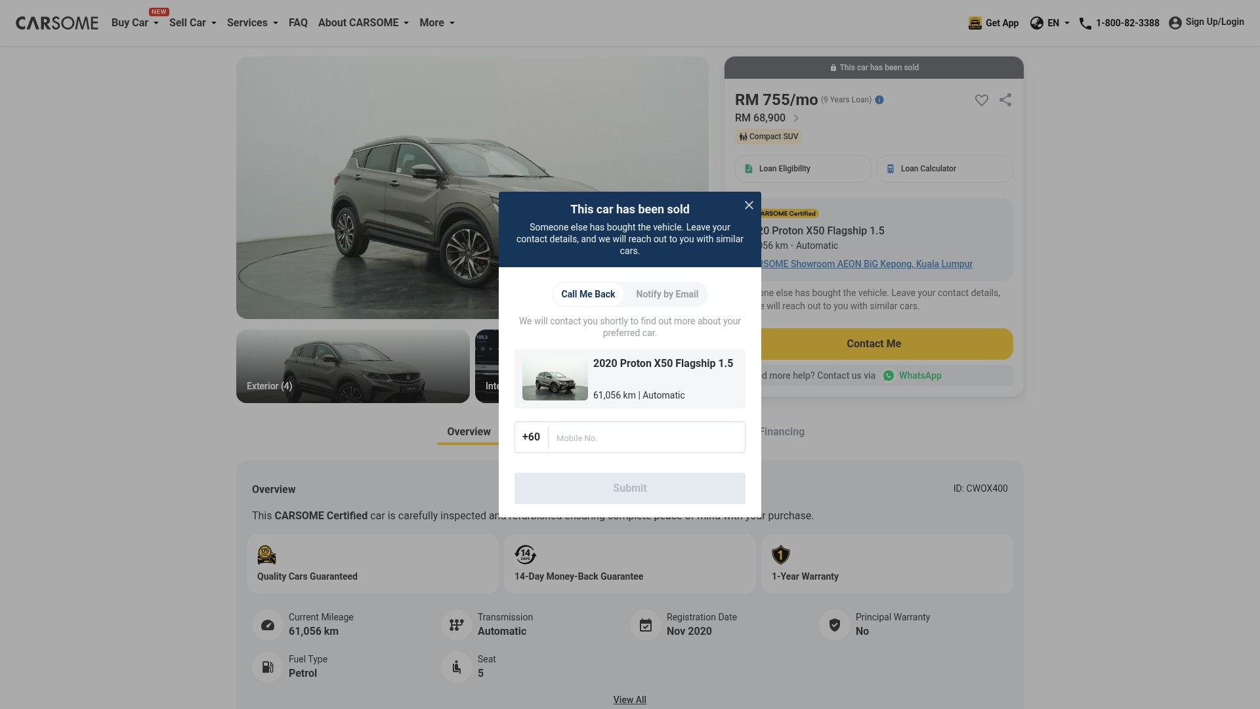Click the car ID CWOX400 text
The width and height of the screenshot is (1260, 709).
[x=980, y=488]
